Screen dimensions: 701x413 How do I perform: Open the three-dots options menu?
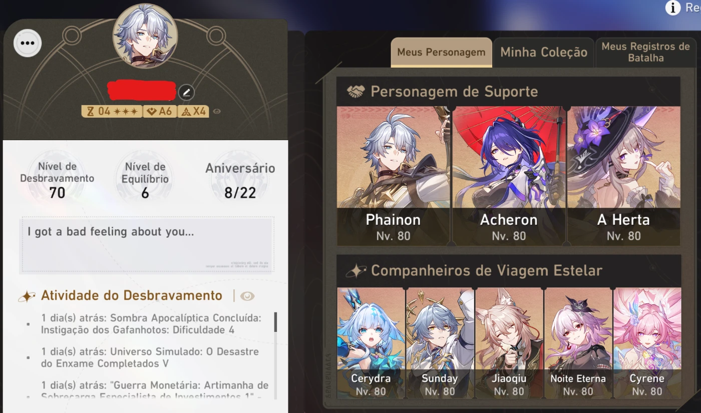pyautogui.click(x=28, y=43)
